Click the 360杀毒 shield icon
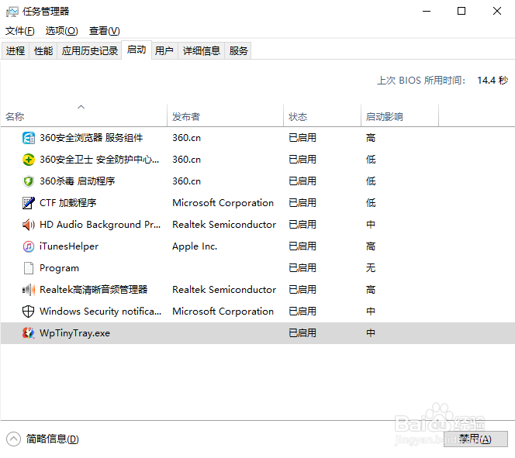Image resolution: width=515 pixels, height=458 pixels. coord(29,181)
